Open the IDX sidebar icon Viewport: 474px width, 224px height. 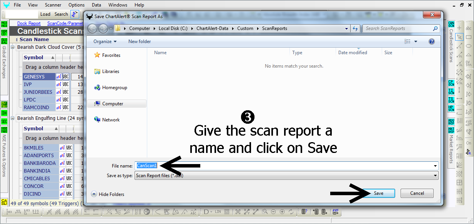tap(4, 113)
